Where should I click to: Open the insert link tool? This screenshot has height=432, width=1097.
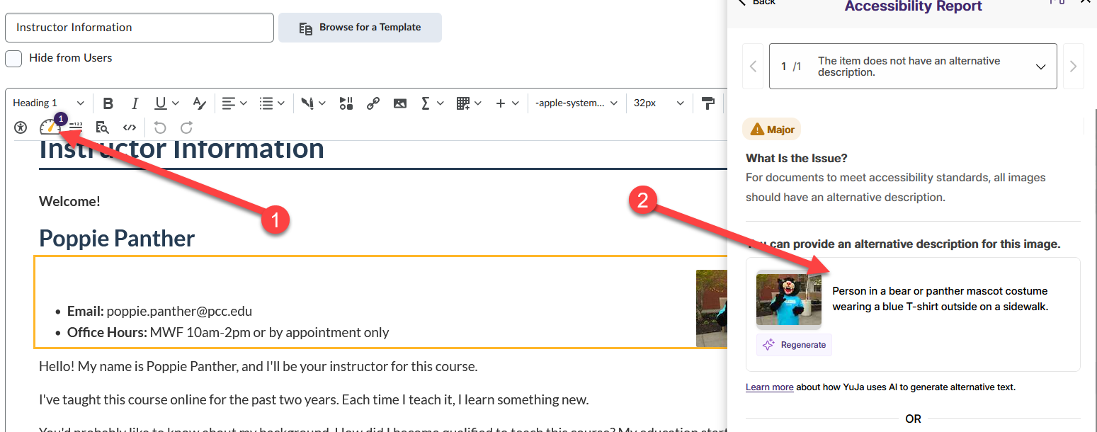(373, 103)
